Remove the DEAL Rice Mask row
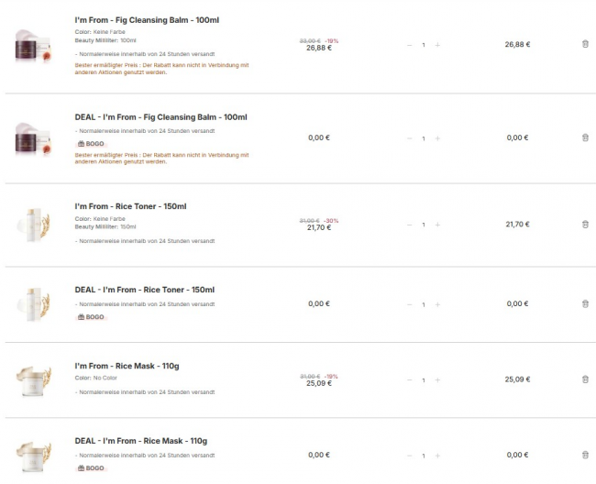 pos(585,455)
